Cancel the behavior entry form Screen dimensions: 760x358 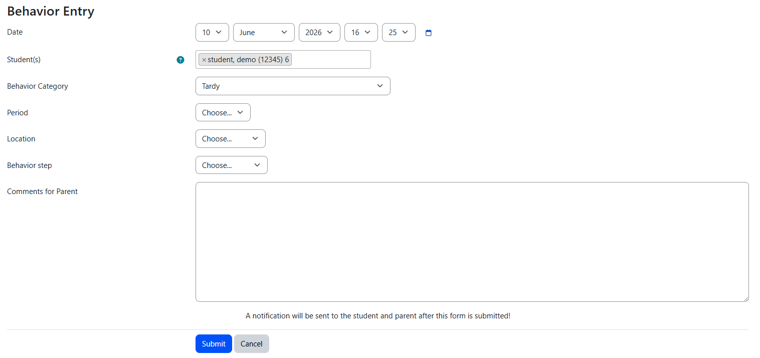point(252,343)
